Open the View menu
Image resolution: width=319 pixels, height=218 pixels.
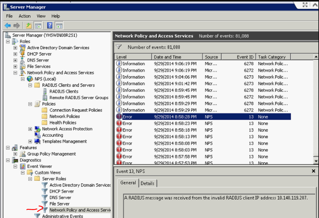41,16
